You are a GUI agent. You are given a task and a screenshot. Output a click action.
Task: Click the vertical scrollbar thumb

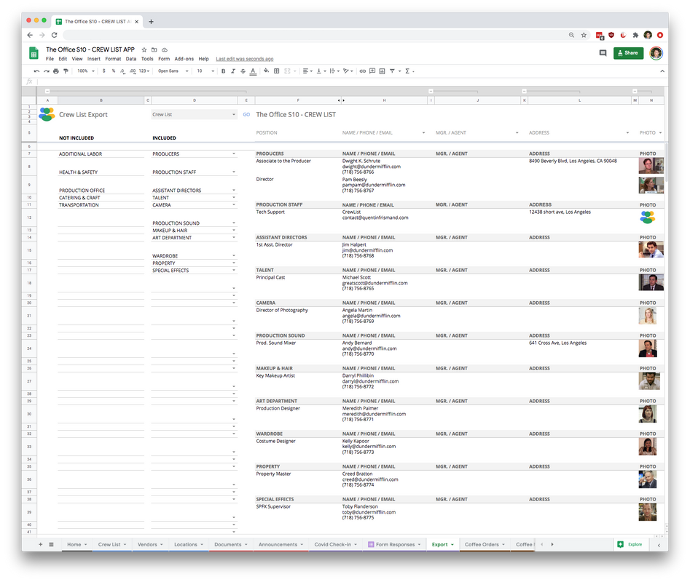pos(667,162)
